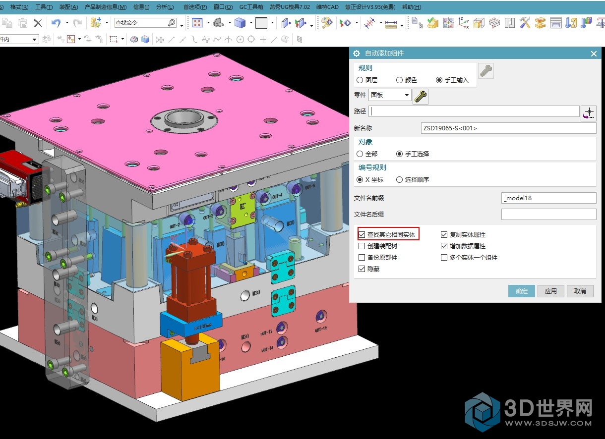This screenshot has width=605, height=439.
Task: Choose the 全部 object radio option
Action: coord(360,154)
